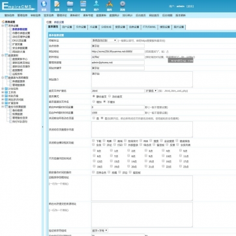Screen dimensions: 236x236
Task: Click the page icon beside DIGG顶设置
Action: click(10, 40)
